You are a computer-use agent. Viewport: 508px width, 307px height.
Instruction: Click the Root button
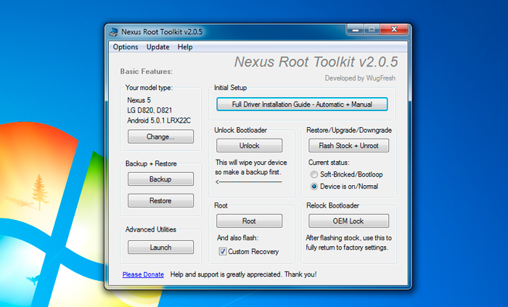pyautogui.click(x=249, y=221)
